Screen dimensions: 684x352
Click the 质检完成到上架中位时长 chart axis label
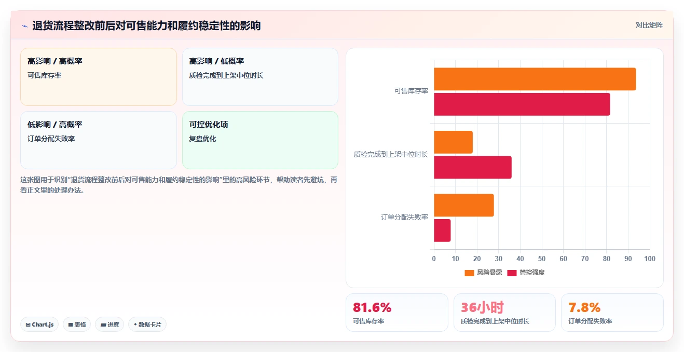coord(391,154)
